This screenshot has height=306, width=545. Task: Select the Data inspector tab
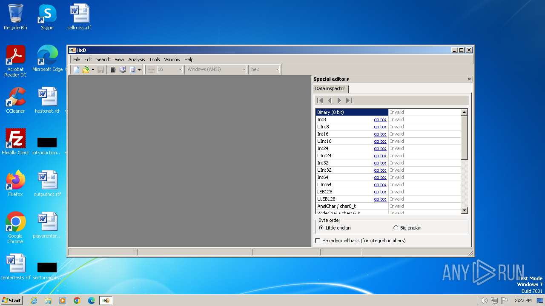tap(330, 88)
